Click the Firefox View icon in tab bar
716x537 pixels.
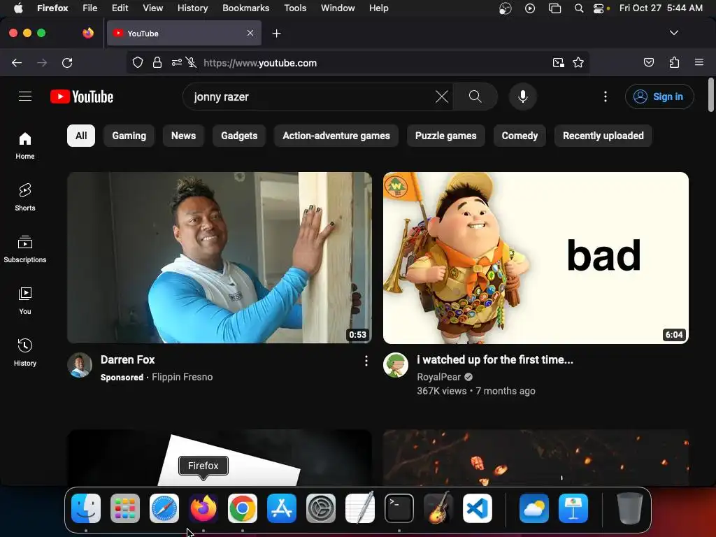pyautogui.click(x=88, y=33)
